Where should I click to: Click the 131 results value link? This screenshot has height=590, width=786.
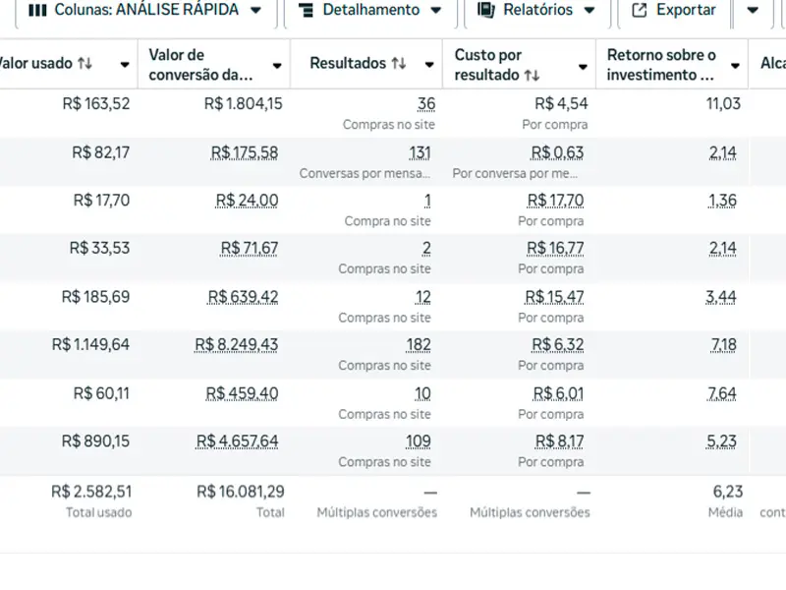(421, 152)
